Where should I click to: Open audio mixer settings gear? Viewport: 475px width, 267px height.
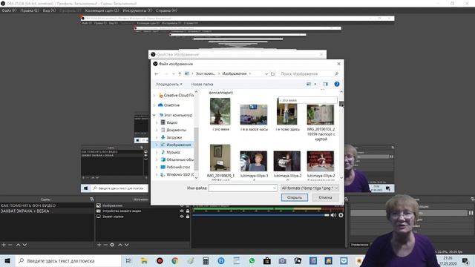click(x=341, y=215)
